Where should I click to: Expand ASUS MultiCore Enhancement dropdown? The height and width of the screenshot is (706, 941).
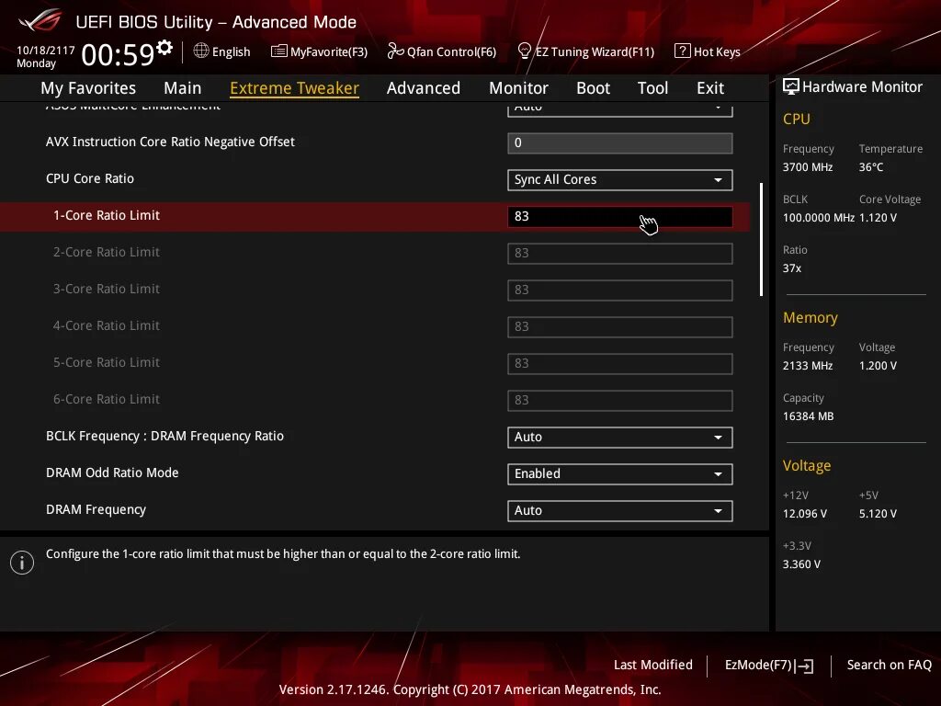point(620,109)
